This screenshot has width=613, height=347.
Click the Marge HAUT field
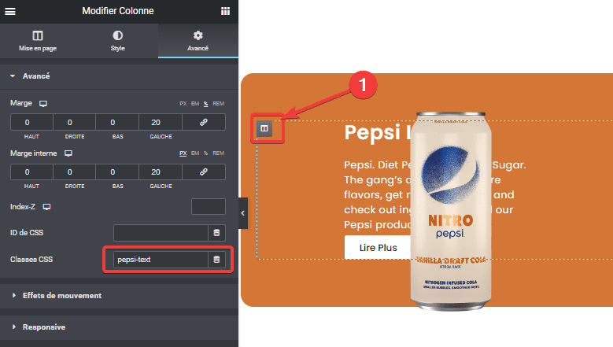[x=31, y=122]
